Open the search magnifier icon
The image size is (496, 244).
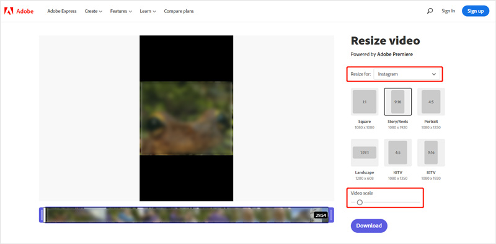(430, 11)
